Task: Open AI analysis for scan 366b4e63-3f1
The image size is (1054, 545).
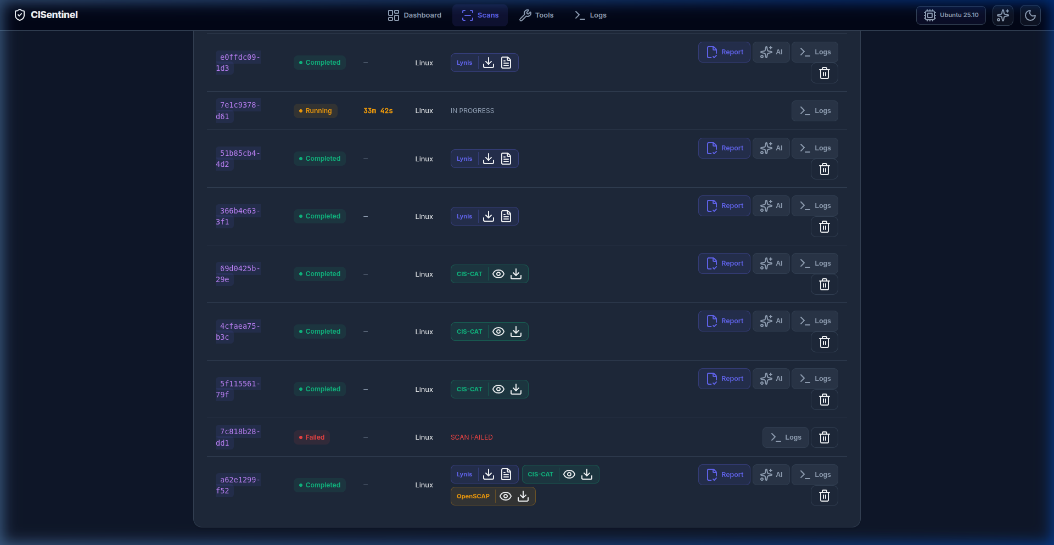Action: pos(771,206)
